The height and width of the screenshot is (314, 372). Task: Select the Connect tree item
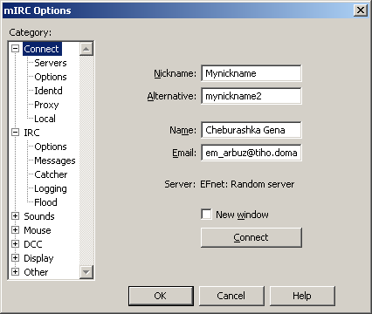[x=42, y=49]
